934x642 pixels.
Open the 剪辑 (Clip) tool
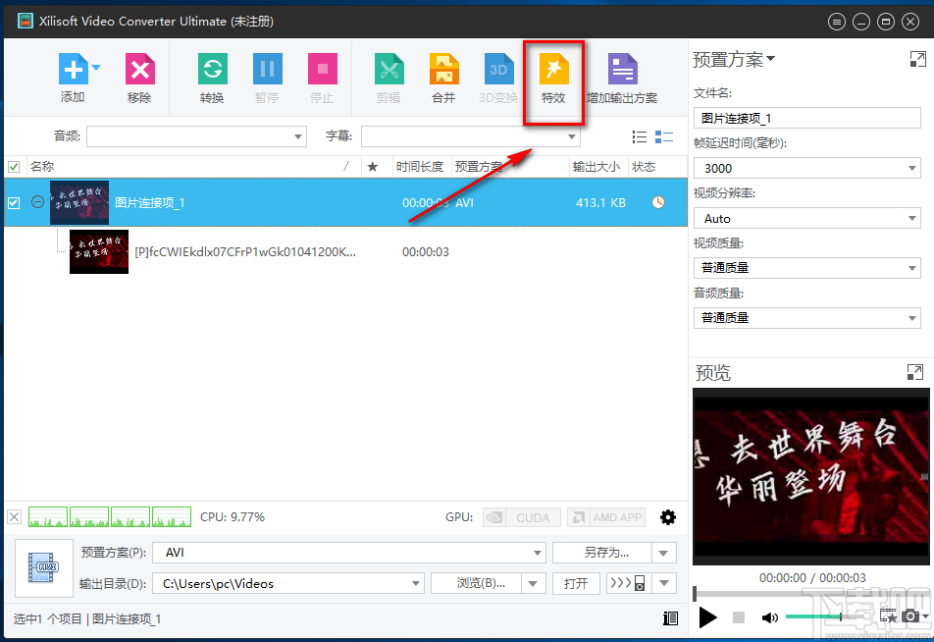(389, 71)
